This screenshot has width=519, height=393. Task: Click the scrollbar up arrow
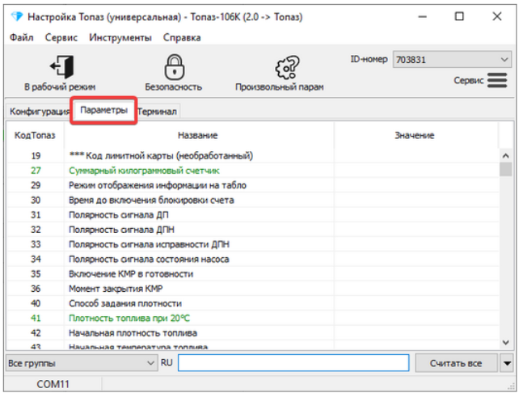coord(505,155)
